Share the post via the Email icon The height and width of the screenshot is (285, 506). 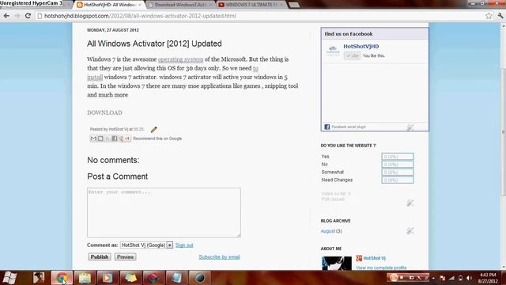pyautogui.click(x=93, y=139)
